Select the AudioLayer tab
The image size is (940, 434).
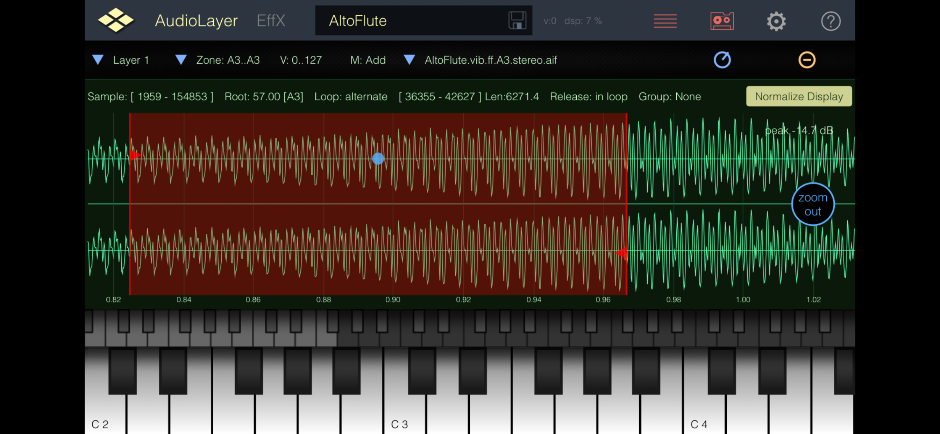pyautogui.click(x=196, y=21)
